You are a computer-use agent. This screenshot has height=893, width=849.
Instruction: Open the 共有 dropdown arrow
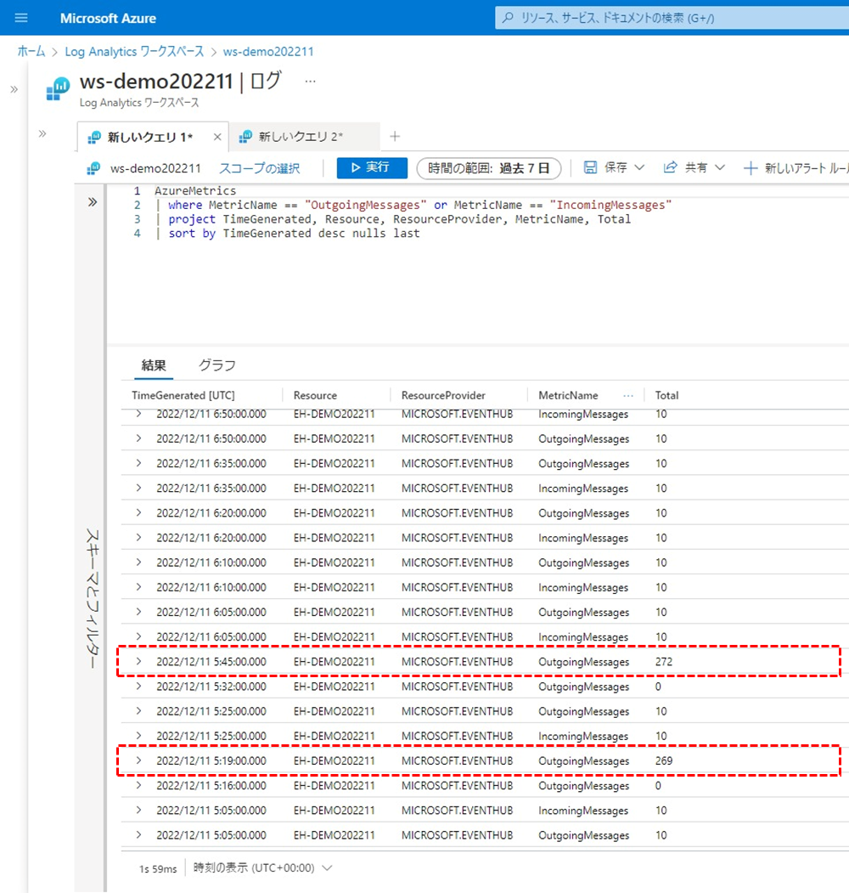pos(720,167)
